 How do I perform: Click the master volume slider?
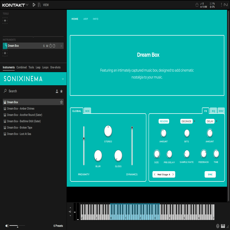pos(17,226)
